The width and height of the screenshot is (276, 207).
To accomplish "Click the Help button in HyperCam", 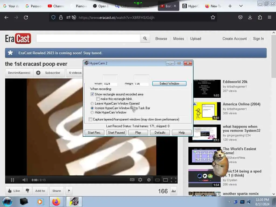I will point(182,132).
